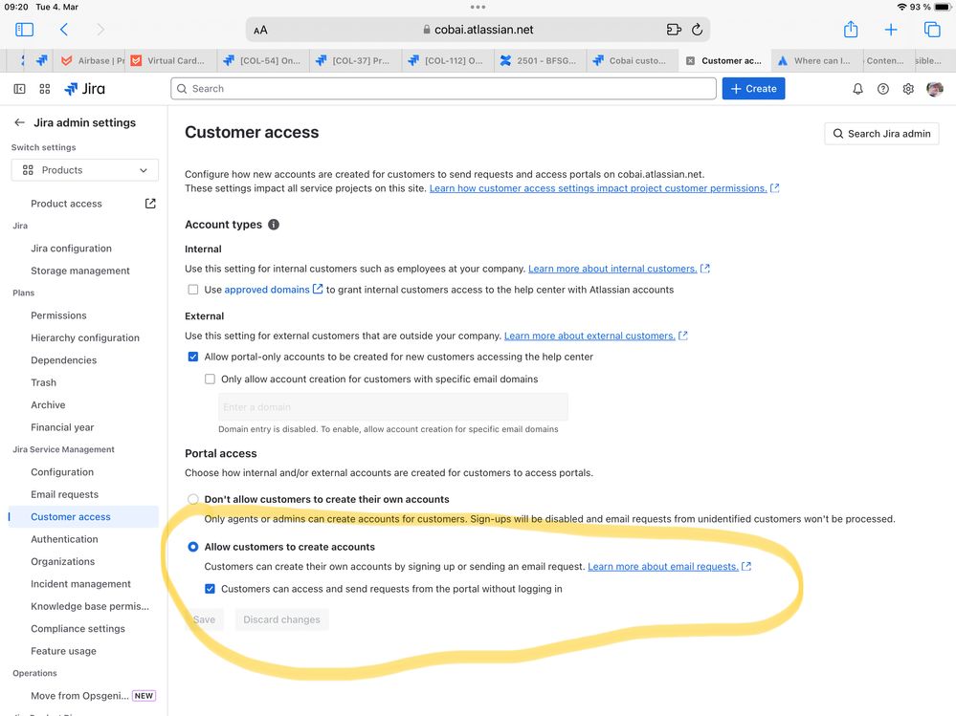Open Email requests in sidebar
Screen dimensions: 956x716
click(65, 494)
